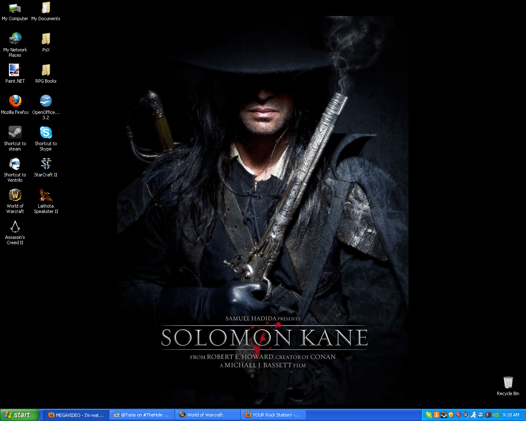526x421 pixels.
Task: Select the Shortcut to Ventrilo icon
Action: click(15, 170)
